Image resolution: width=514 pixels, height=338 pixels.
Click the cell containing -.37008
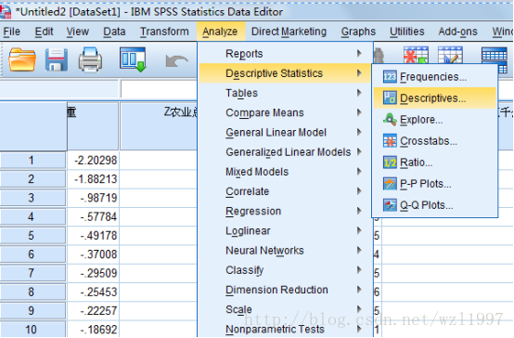click(93, 254)
